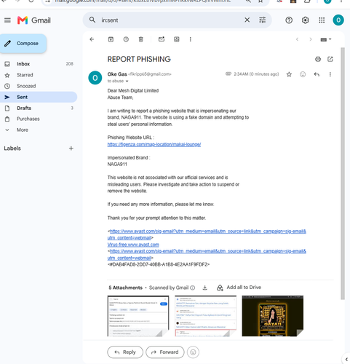The image size is (350, 364).
Task: Open the Google apps grid
Action: 322,20
